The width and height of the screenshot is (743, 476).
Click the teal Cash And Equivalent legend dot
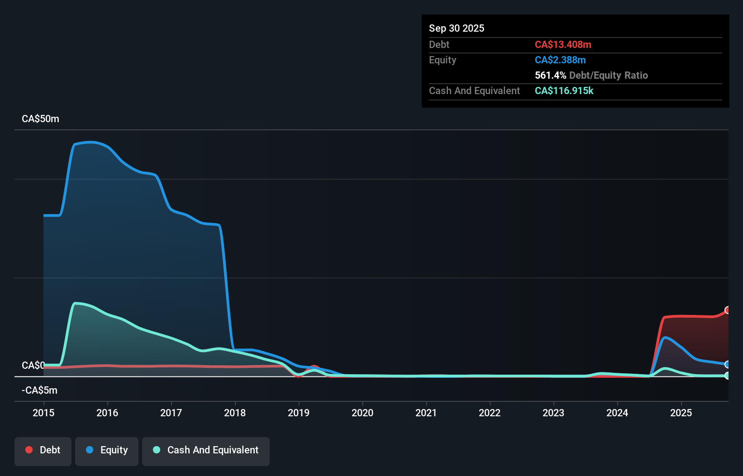156,450
